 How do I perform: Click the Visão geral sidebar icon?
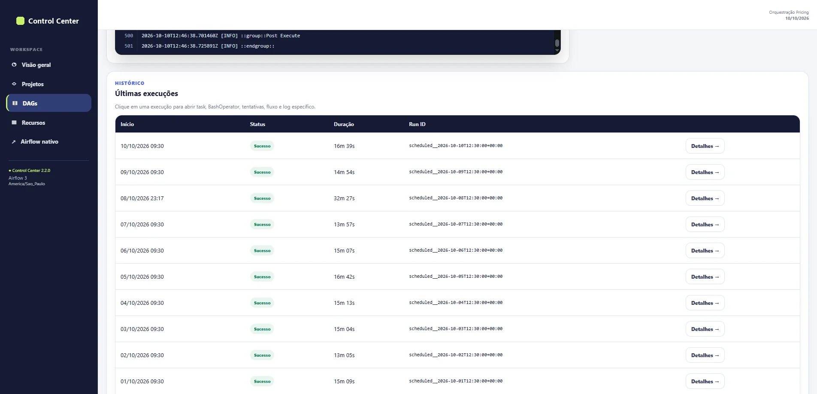(x=14, y=65)
